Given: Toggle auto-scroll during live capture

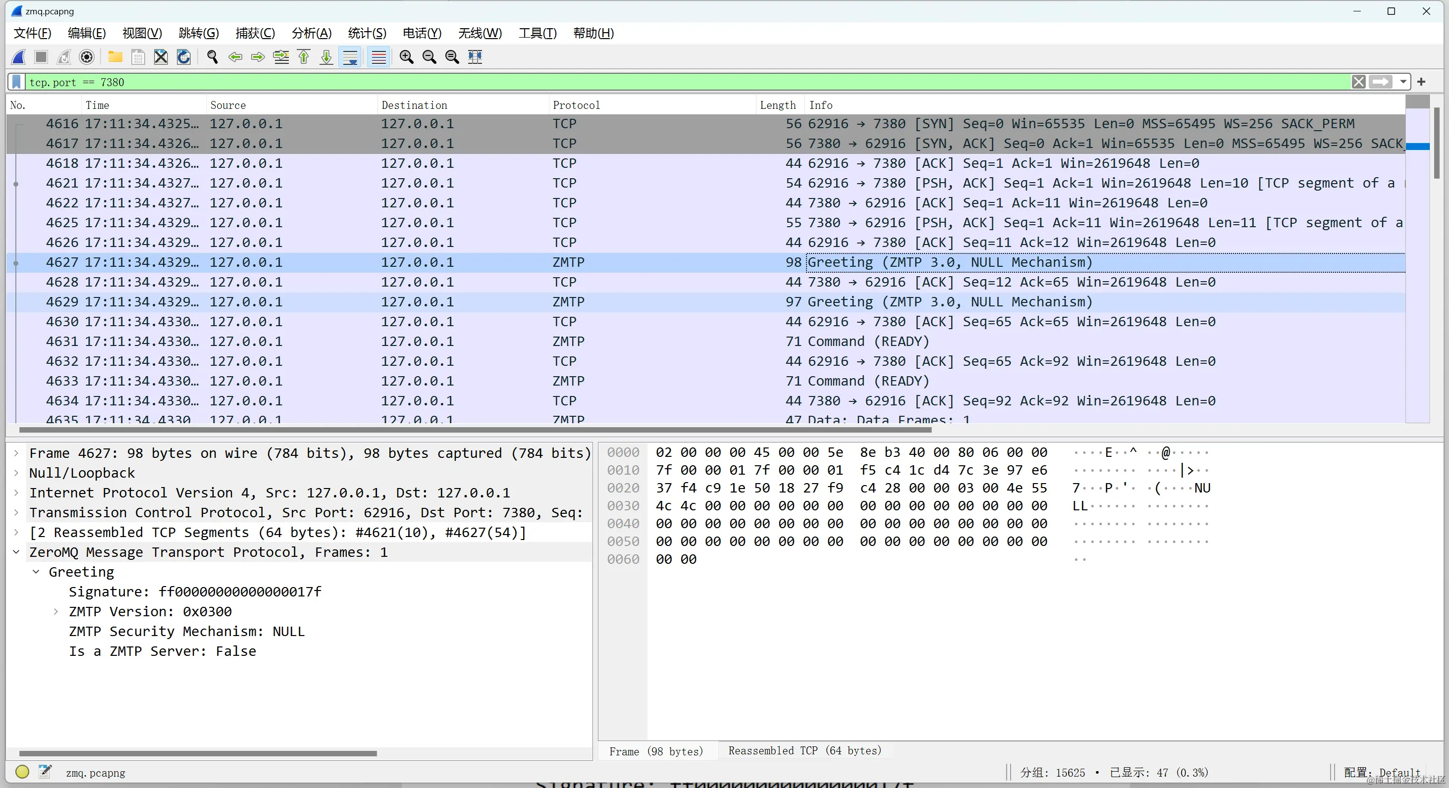Looking at the screenshot, I should pyautogui.click(x=350, y=57).
